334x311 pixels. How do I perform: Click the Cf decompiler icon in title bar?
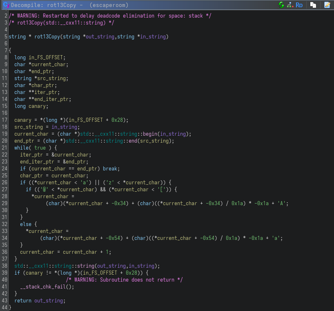(6, 5)
